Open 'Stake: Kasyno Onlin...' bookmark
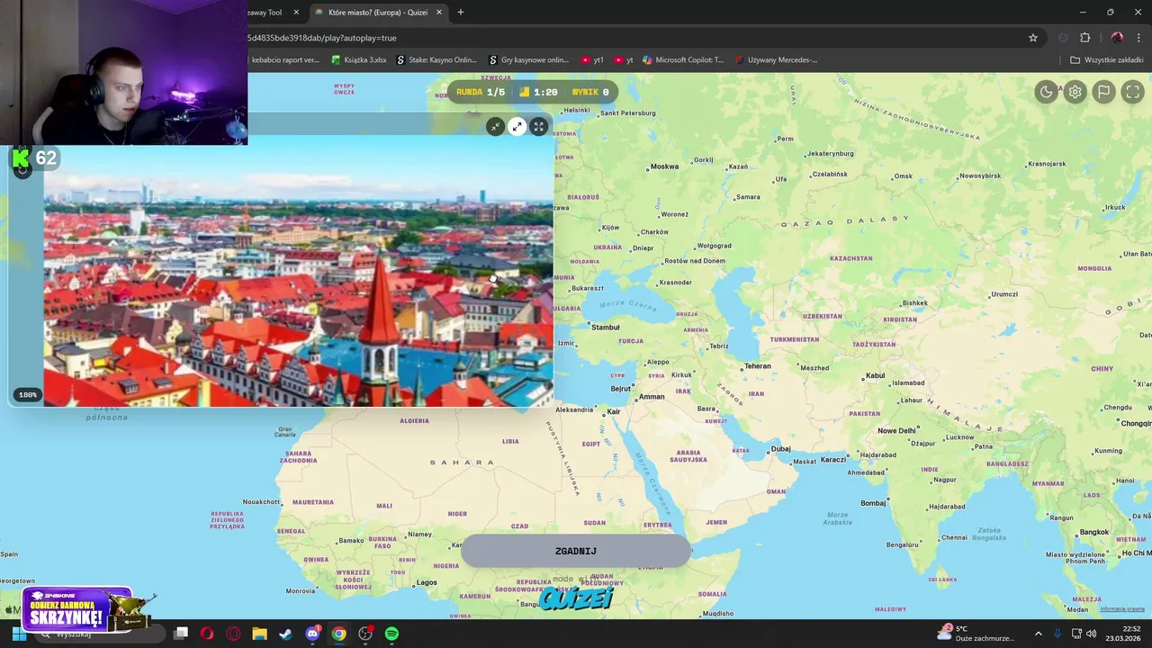Viewport: 1152px width, 648px height. 436,60
